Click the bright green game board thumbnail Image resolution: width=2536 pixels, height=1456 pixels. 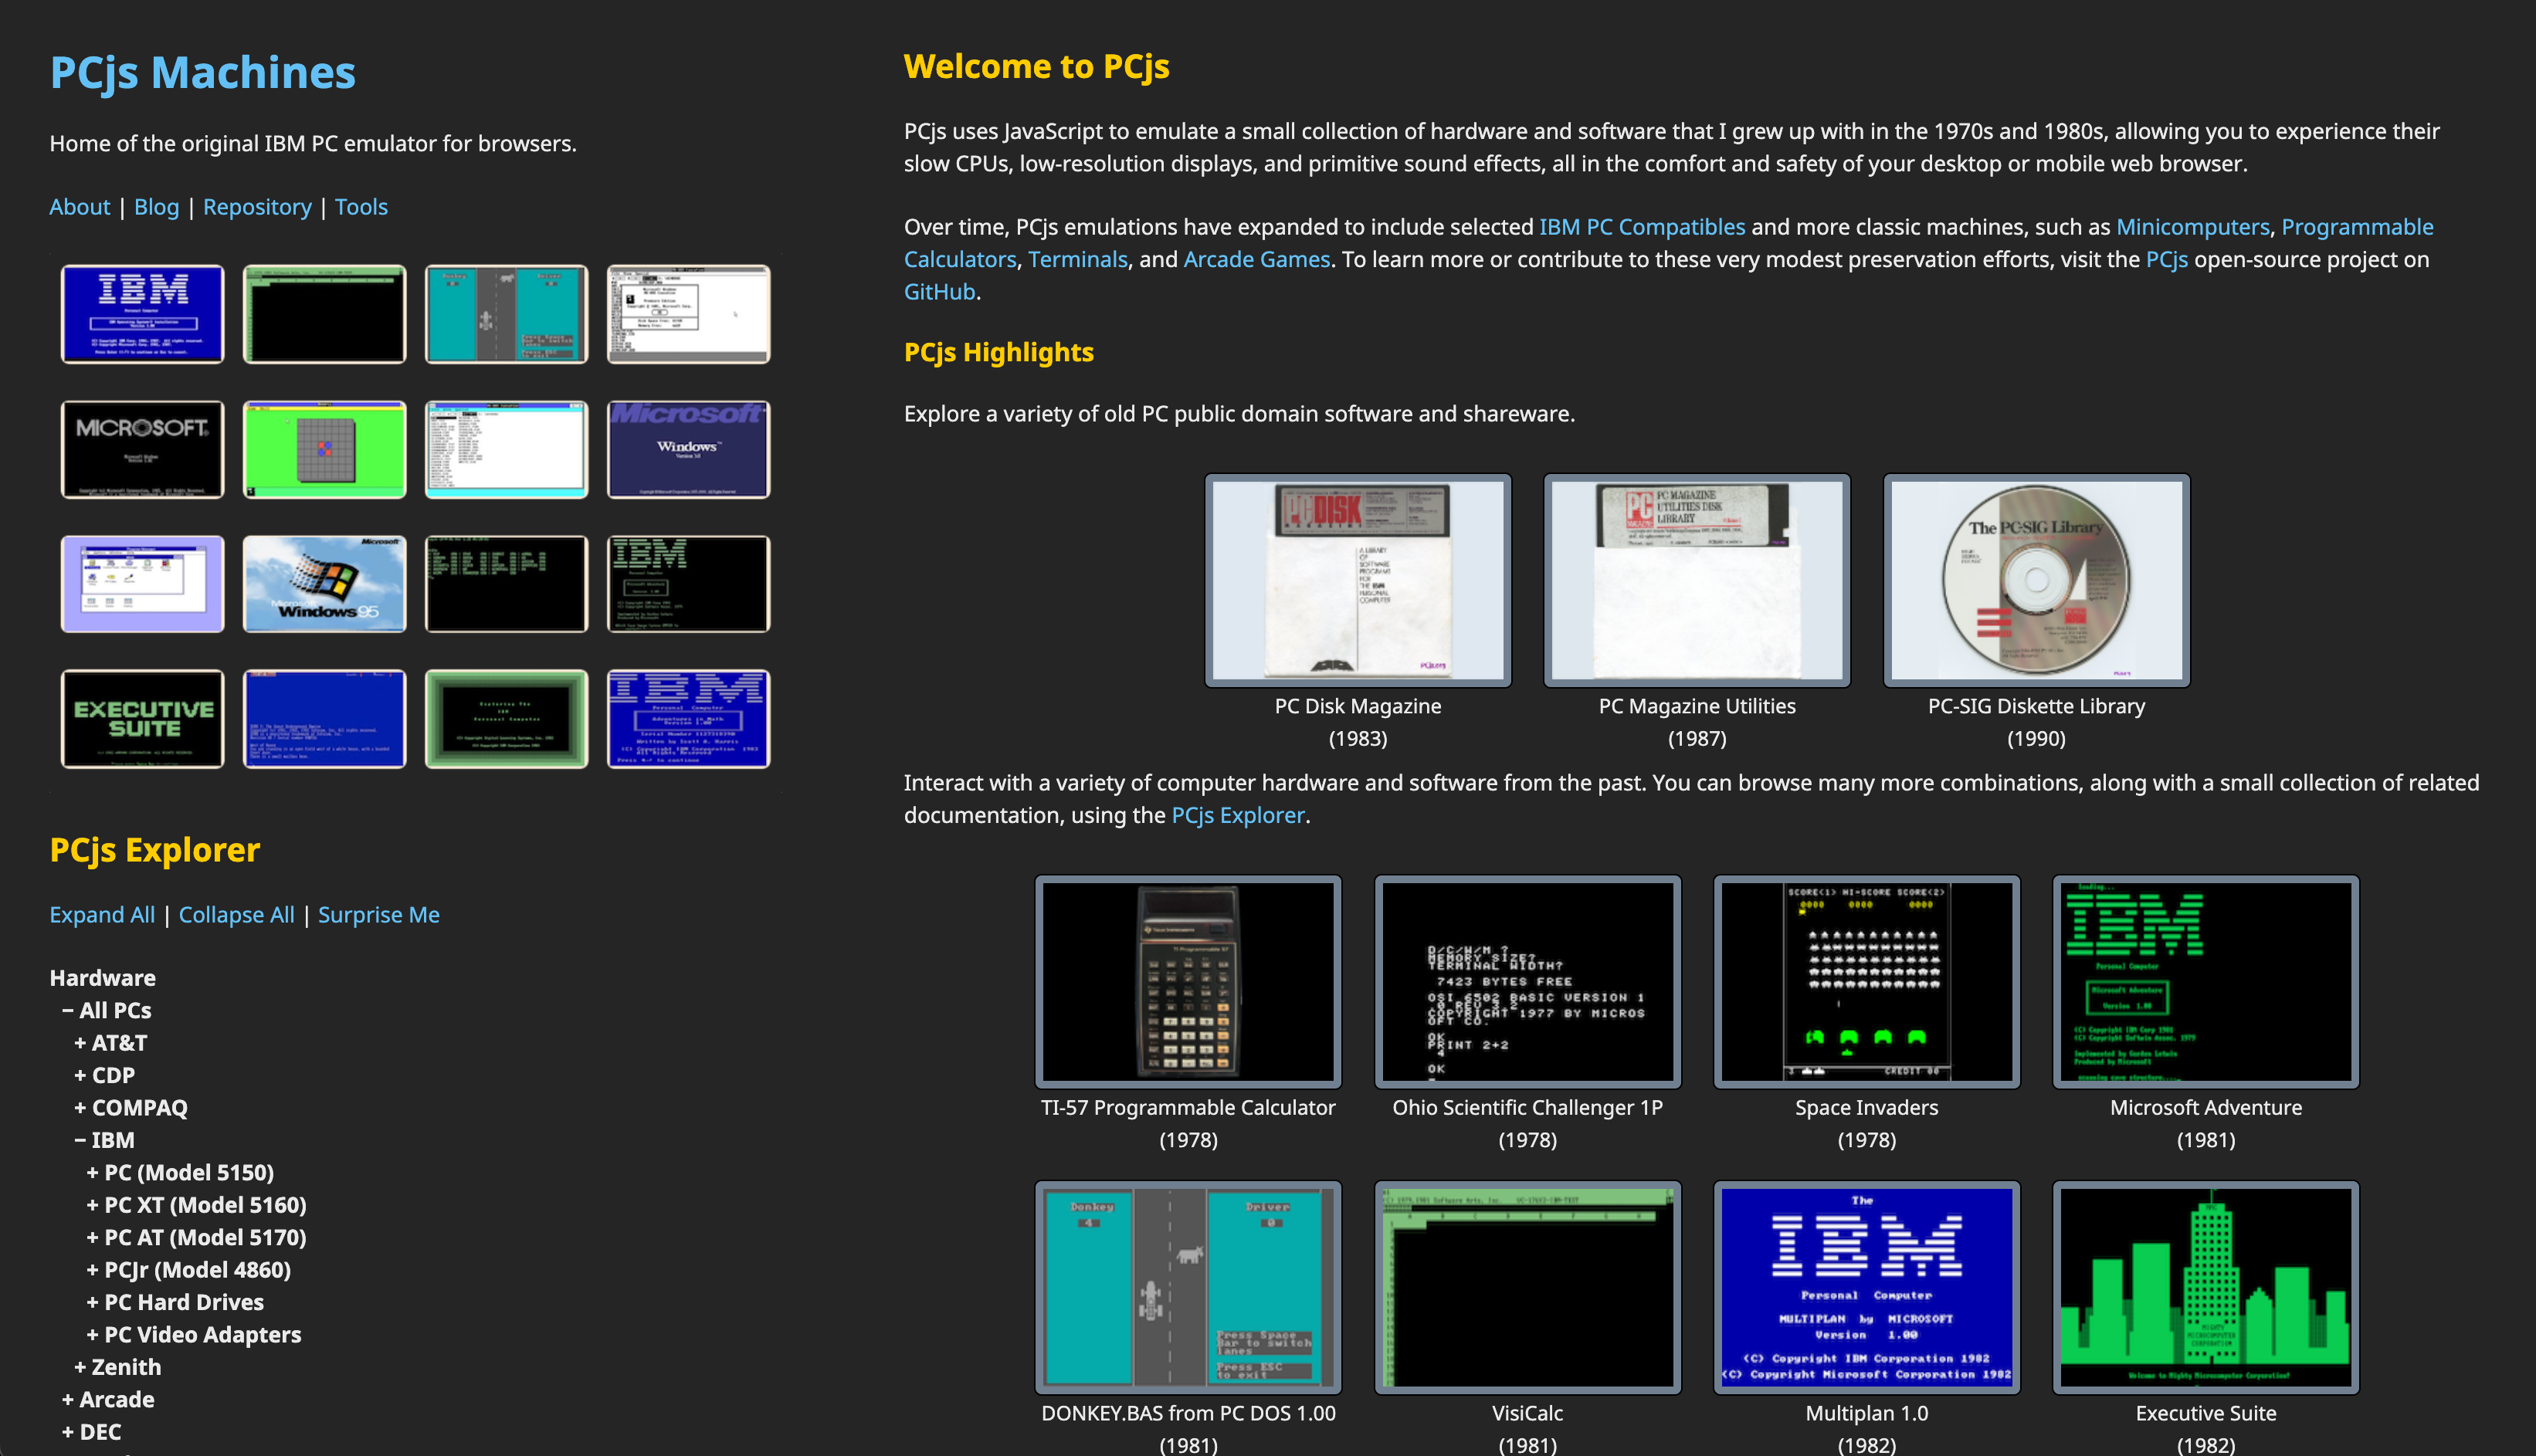click(324, 449)
